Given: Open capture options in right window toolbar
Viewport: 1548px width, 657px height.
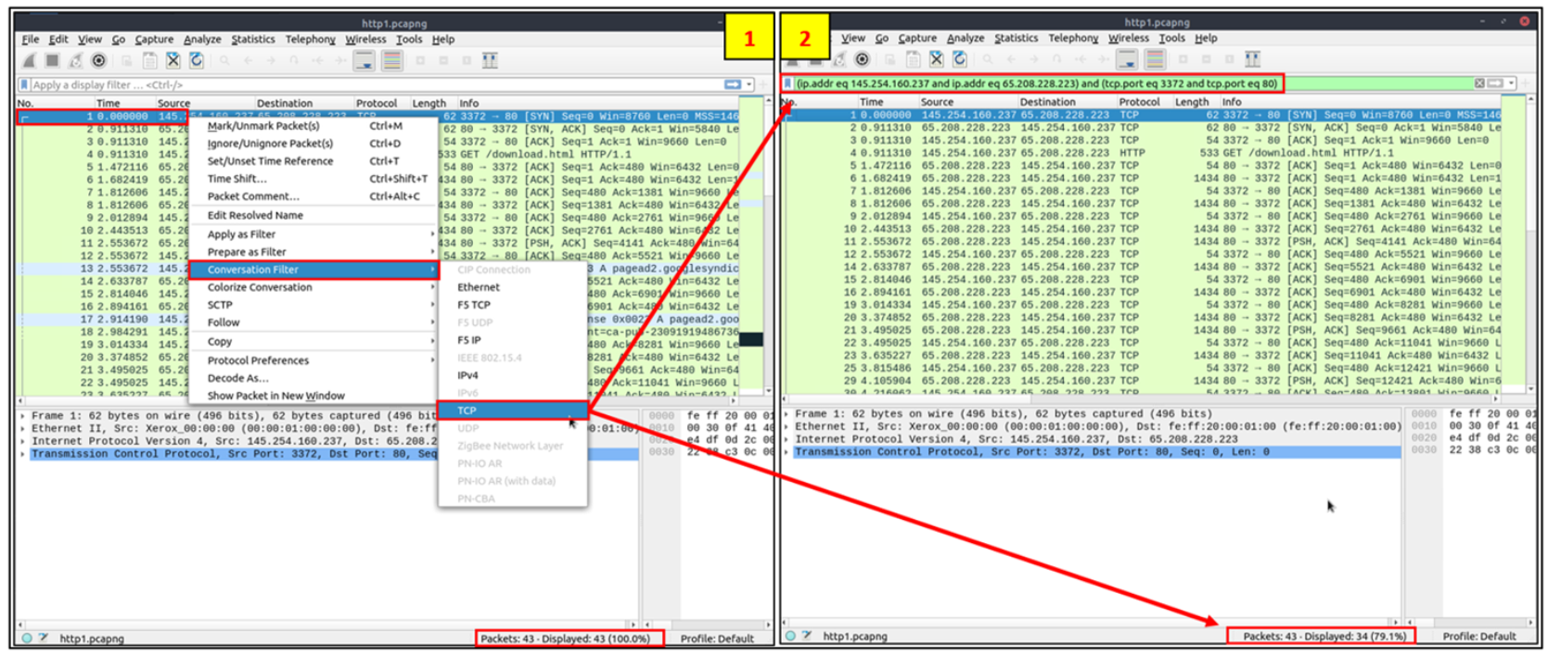Looking at the screenshot, I should [862, 59].
